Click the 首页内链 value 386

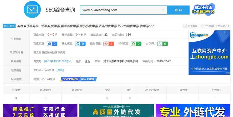129,35
